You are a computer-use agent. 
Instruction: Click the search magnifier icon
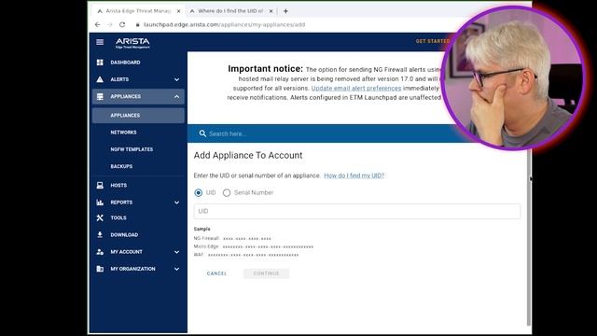click(202, 133)
